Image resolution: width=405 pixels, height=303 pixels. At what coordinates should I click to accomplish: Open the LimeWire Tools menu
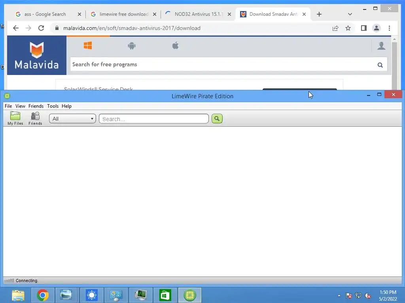coord(53,106)
